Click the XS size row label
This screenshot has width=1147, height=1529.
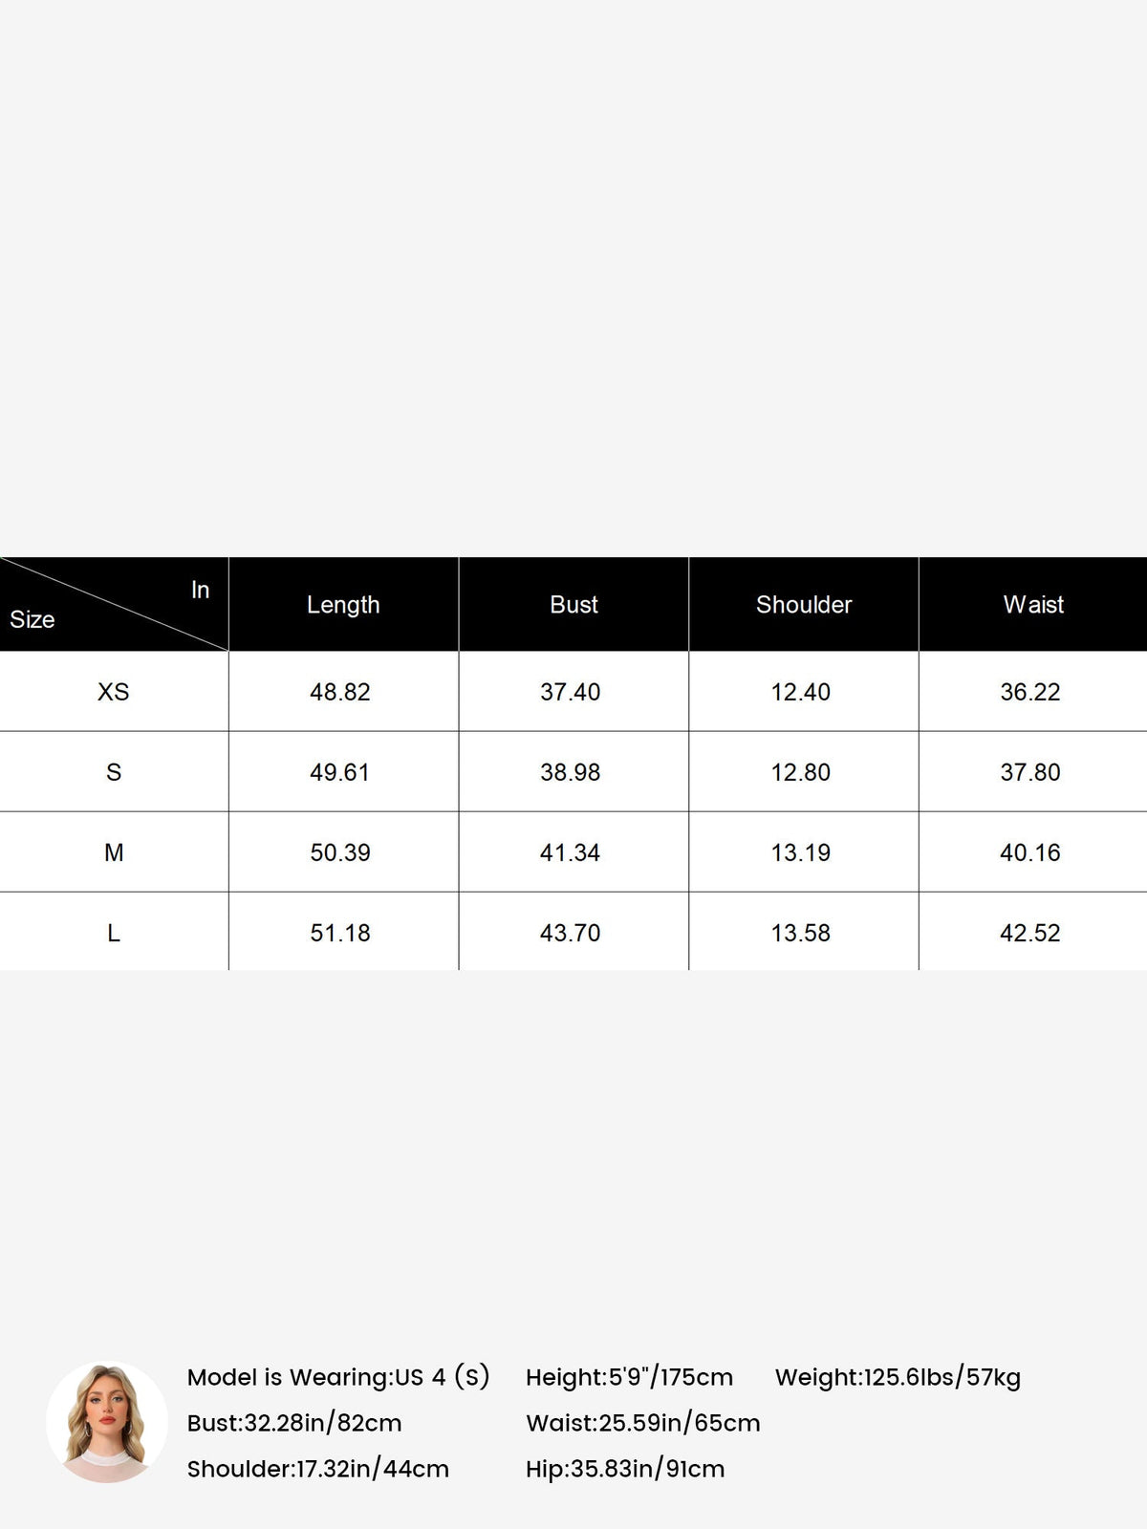(x=114, y=692)
